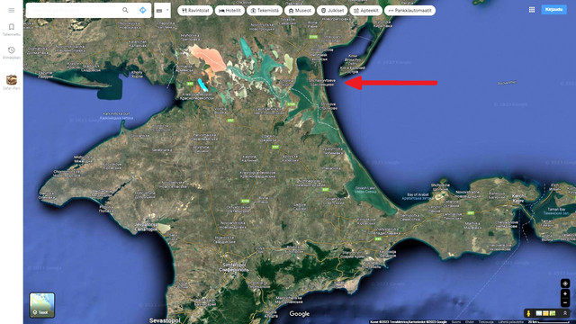
Task: Select the Museot chip
Action: coord(300,11)
